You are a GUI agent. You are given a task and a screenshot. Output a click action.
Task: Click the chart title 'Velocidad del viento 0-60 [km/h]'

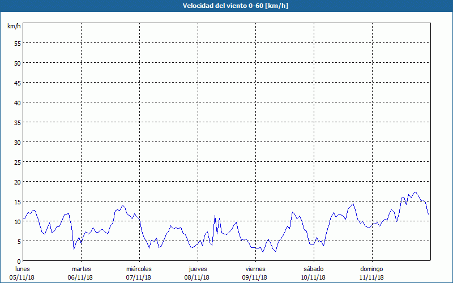click(236, 6)
